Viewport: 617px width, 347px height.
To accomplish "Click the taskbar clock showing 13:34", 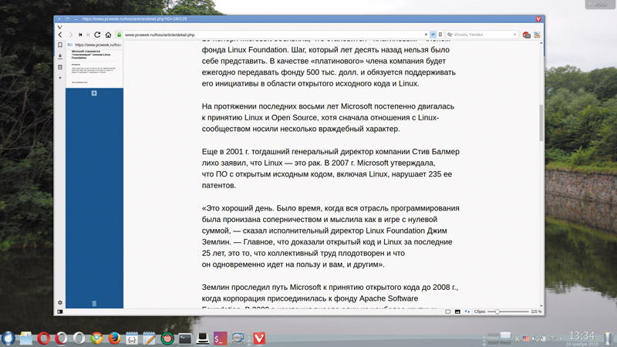I will (582, 336).
